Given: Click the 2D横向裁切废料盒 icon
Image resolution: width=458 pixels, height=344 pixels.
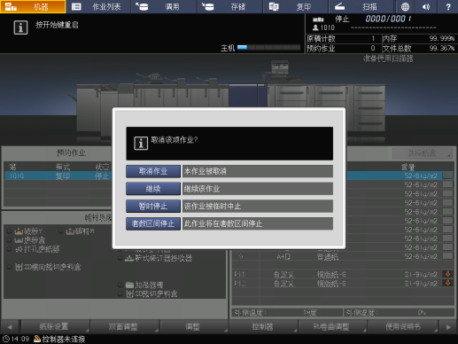Looking at the screenshot, I should (19, 267).
